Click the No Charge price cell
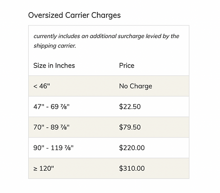Screen dimensions: 220x193 tap(136, 86)
